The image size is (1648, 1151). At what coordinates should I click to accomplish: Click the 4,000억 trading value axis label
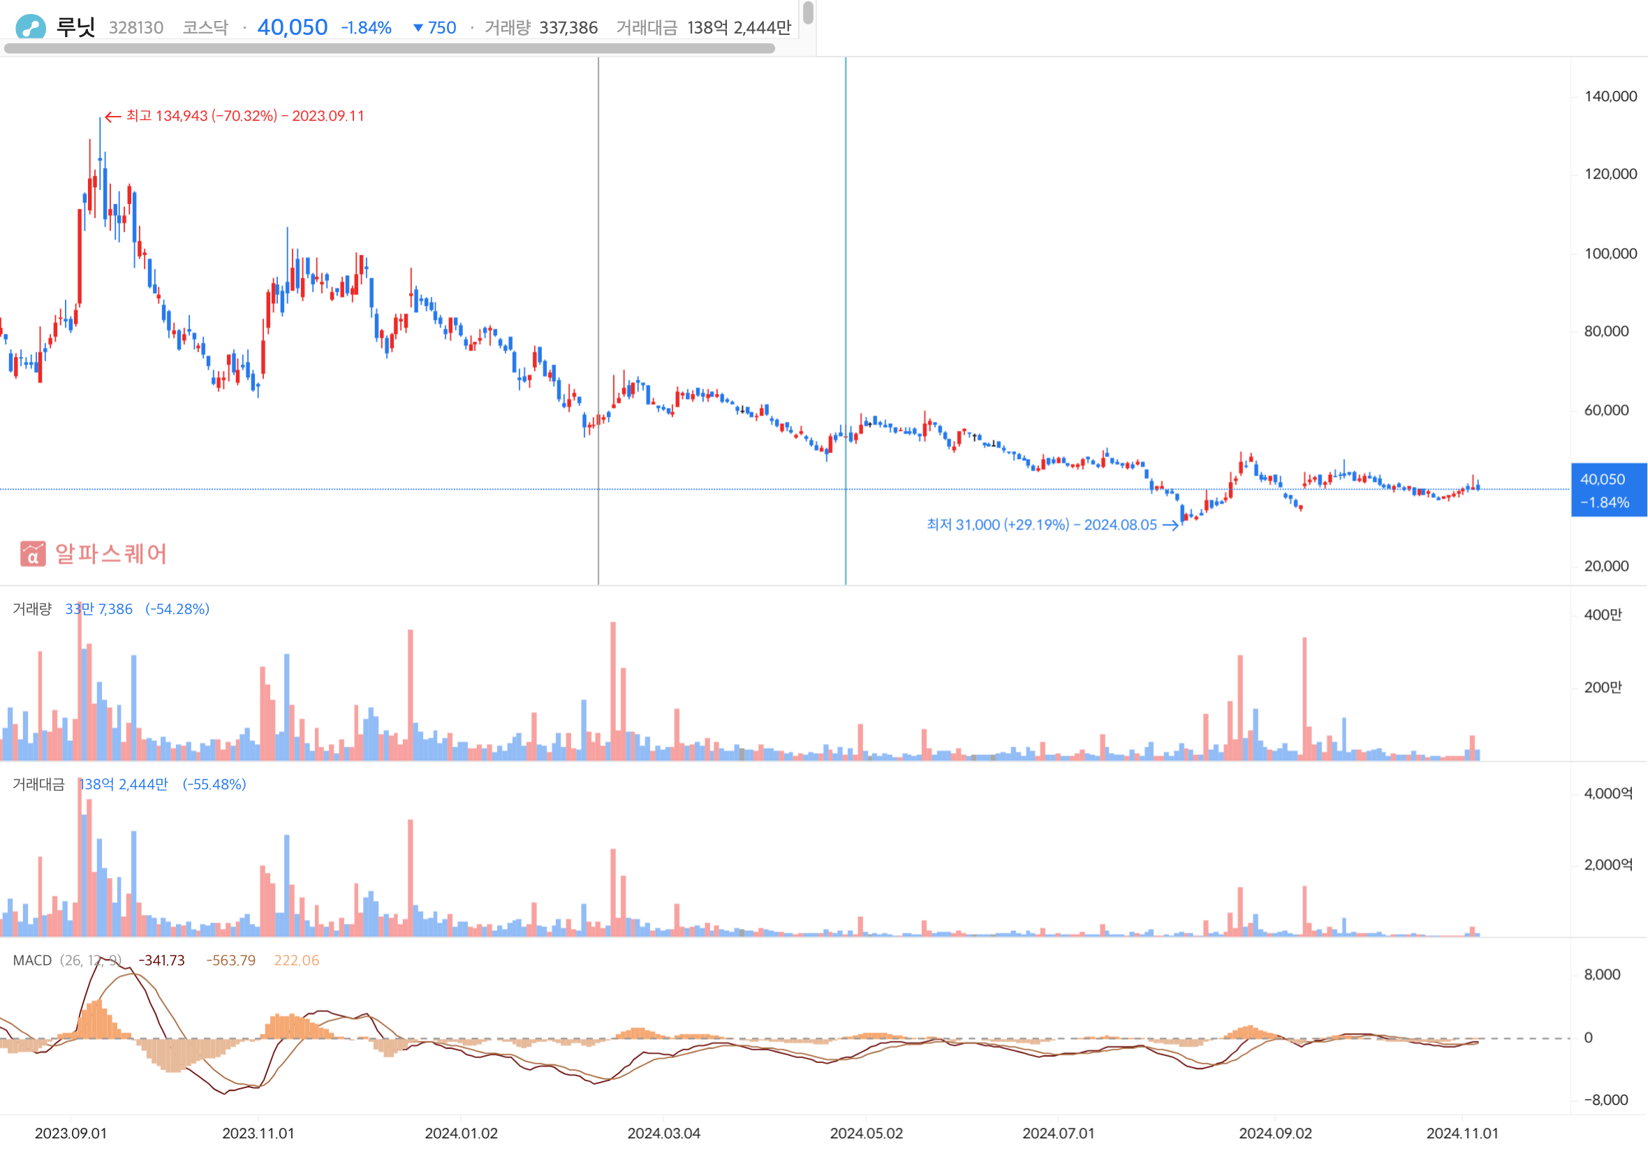1608,793
